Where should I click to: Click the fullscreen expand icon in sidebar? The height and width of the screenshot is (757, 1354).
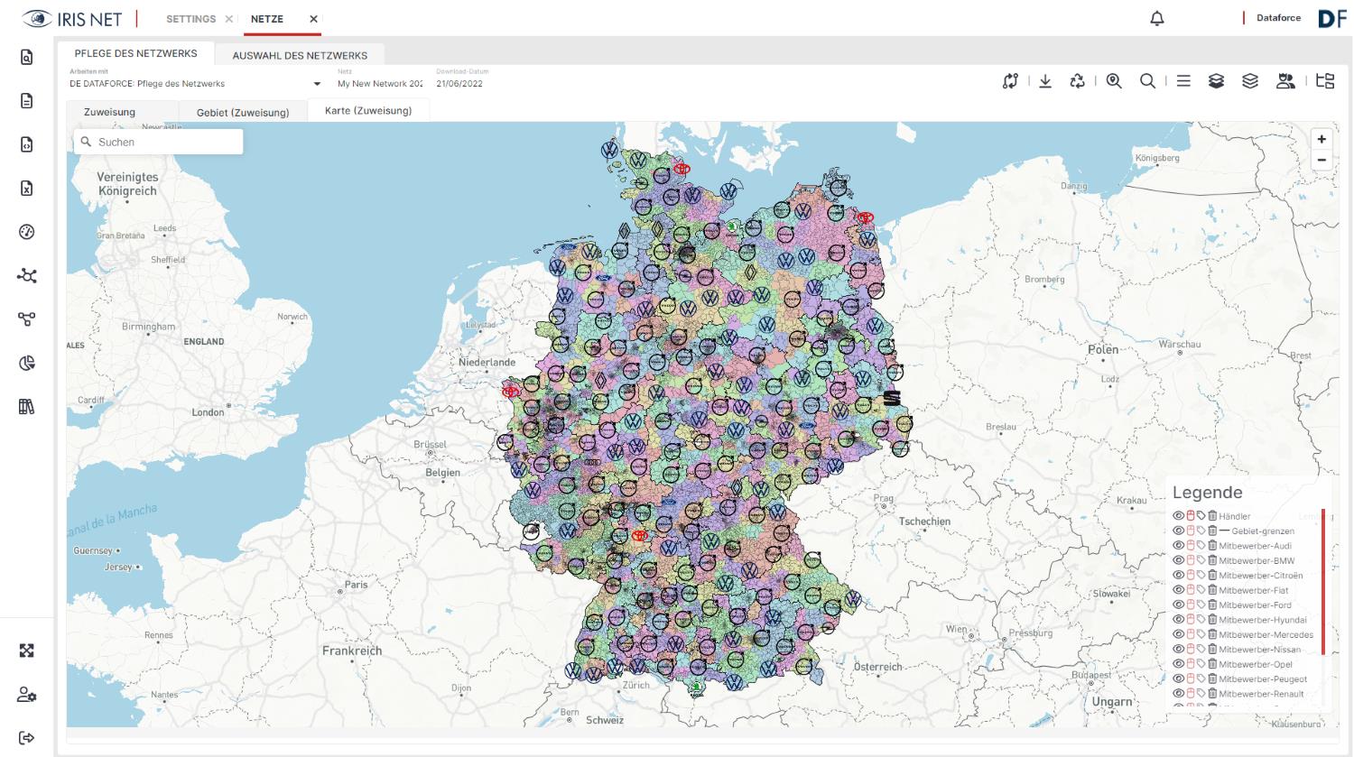click(26, 651)
